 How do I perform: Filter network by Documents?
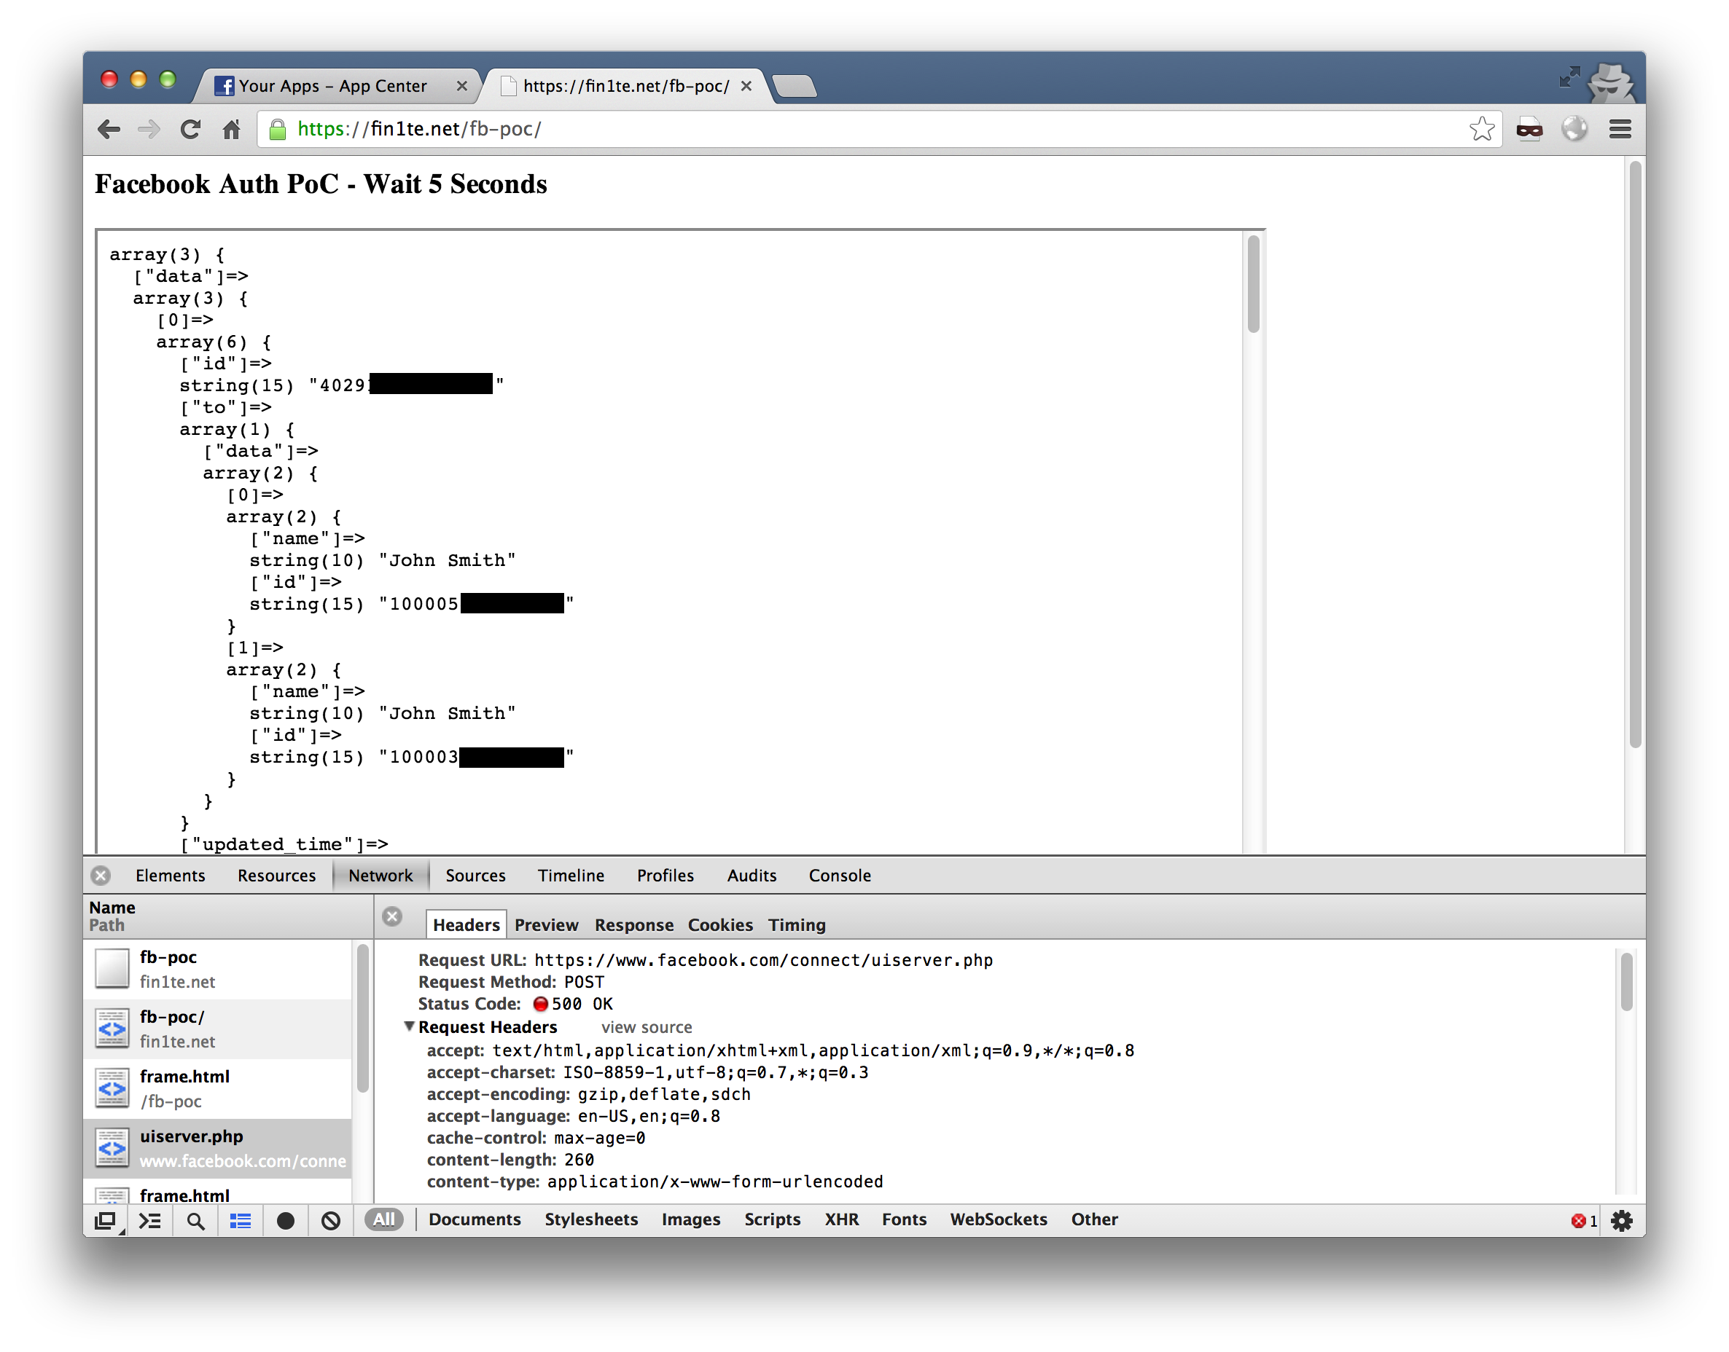(x=475, y=1219)
